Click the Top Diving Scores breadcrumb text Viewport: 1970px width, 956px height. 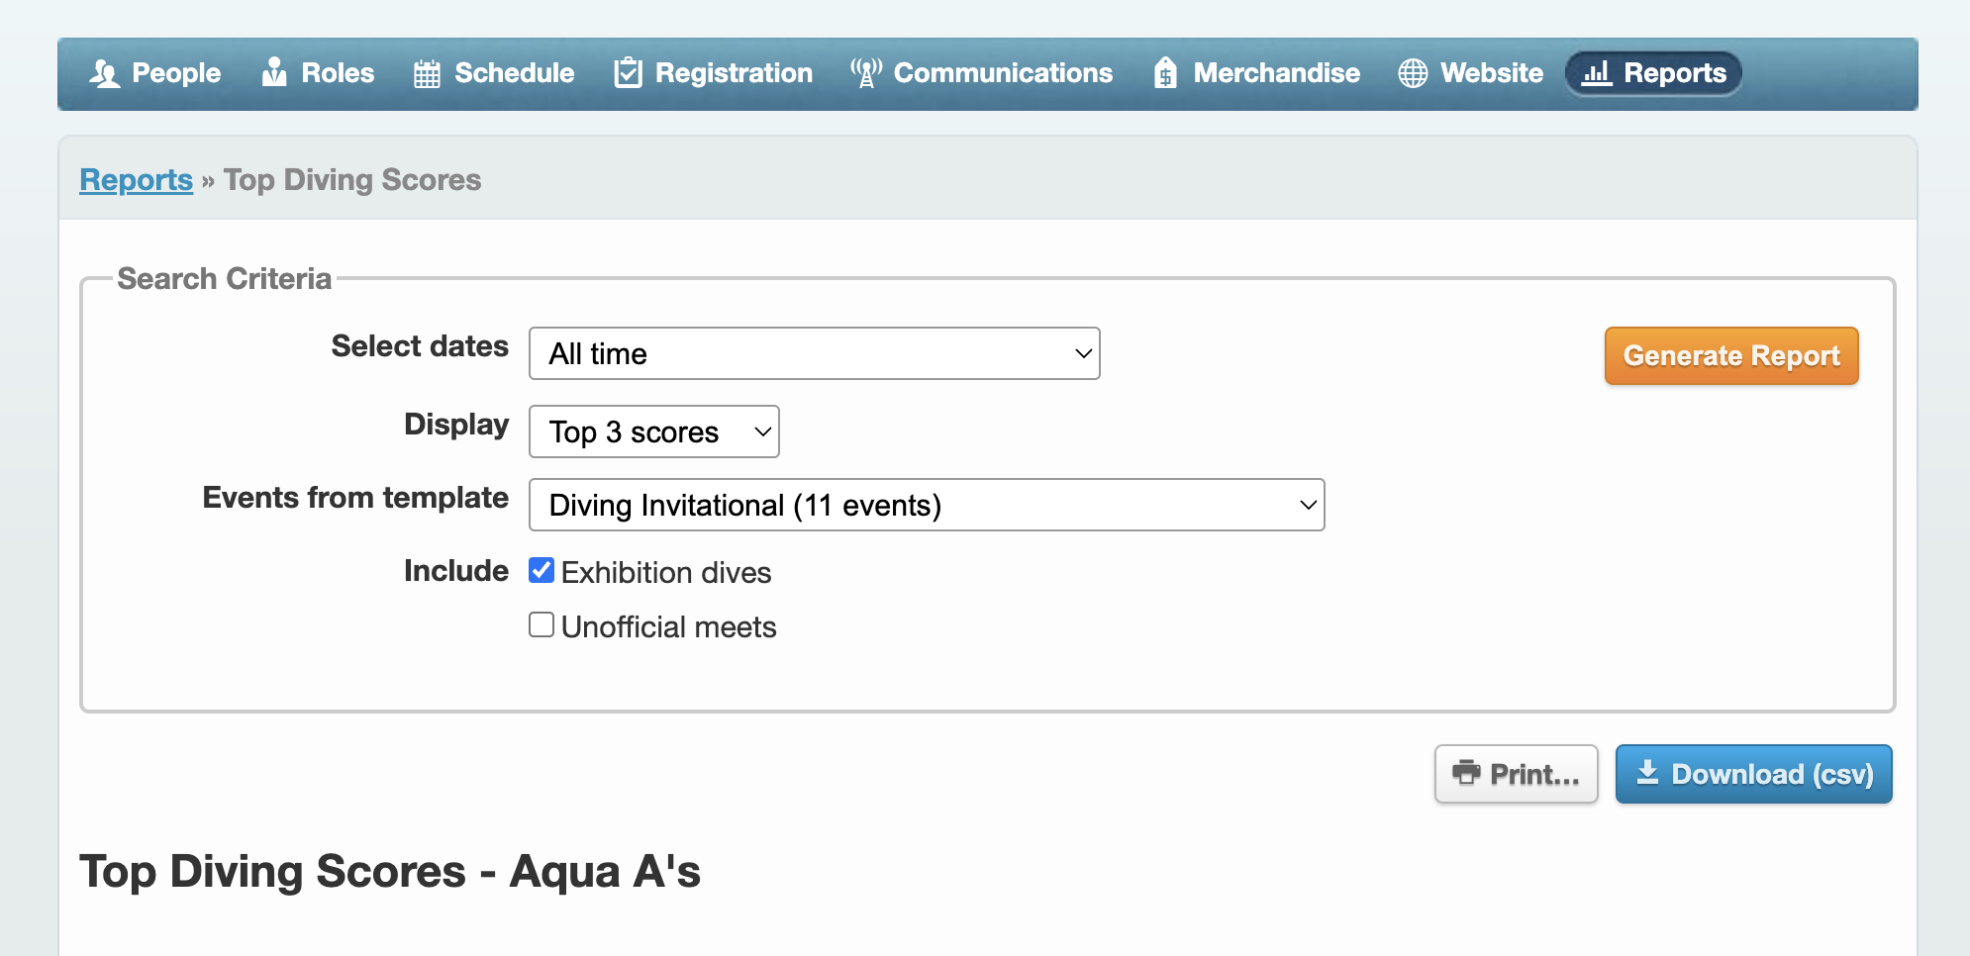pyautogui.click(x=352, y=180)
